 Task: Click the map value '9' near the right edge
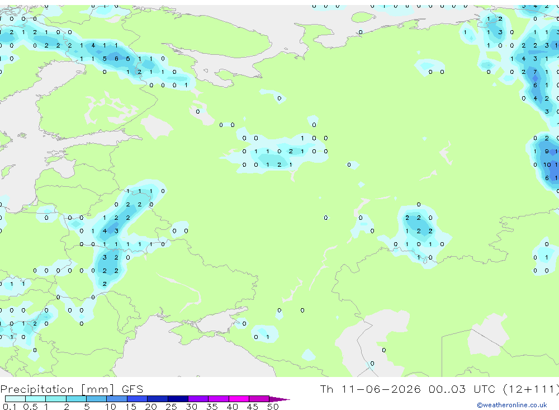547,151
